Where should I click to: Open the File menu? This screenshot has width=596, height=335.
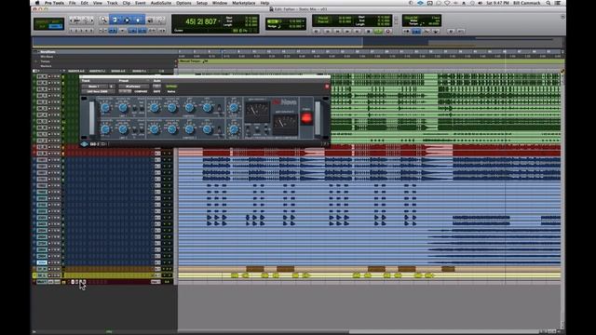73,3
